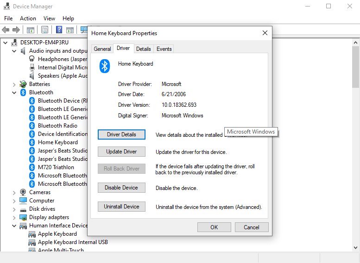
Task: Open the View menu
Action: pyautogui.click(x=49, y=18)
